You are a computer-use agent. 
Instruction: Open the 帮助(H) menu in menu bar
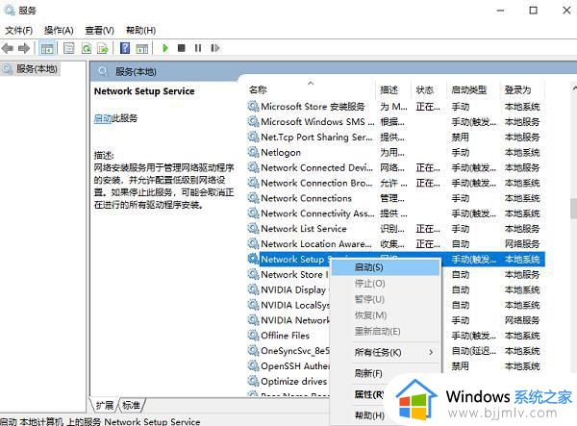(x=140, y=30)
